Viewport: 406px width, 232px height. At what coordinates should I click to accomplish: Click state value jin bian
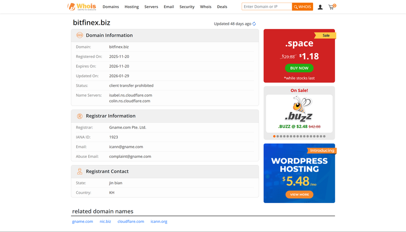pyautogui.click(x=116, y=183)
